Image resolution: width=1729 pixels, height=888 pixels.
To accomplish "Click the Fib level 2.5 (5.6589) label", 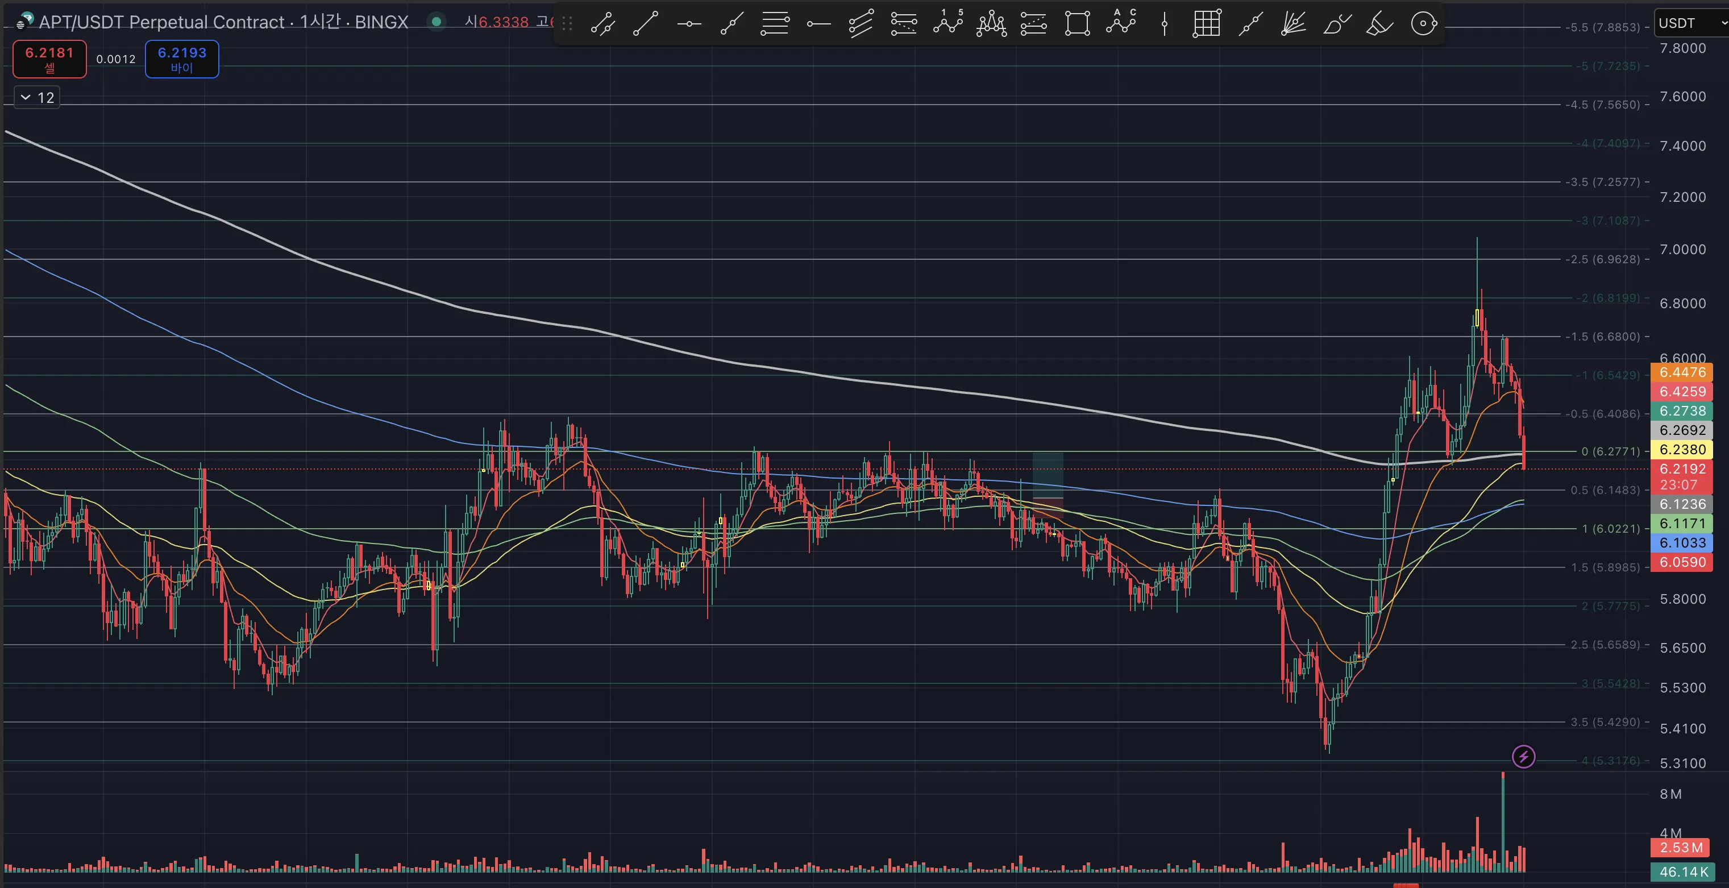I will 1605,644.
